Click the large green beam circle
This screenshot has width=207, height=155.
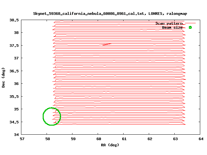pos(52,116)
